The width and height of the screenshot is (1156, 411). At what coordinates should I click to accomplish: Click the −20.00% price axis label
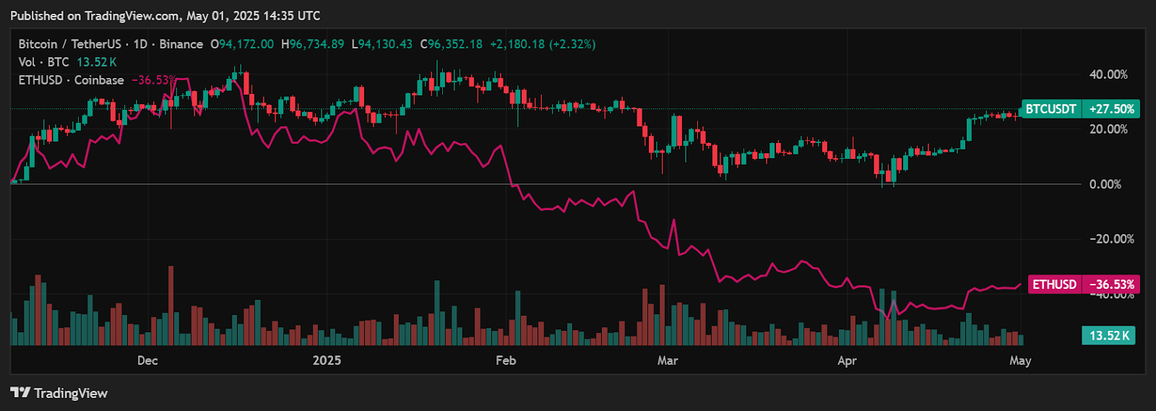tap(1111, 239)
